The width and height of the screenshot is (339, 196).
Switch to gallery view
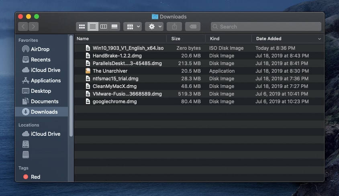pyautogui.click(x=114, y=27)
